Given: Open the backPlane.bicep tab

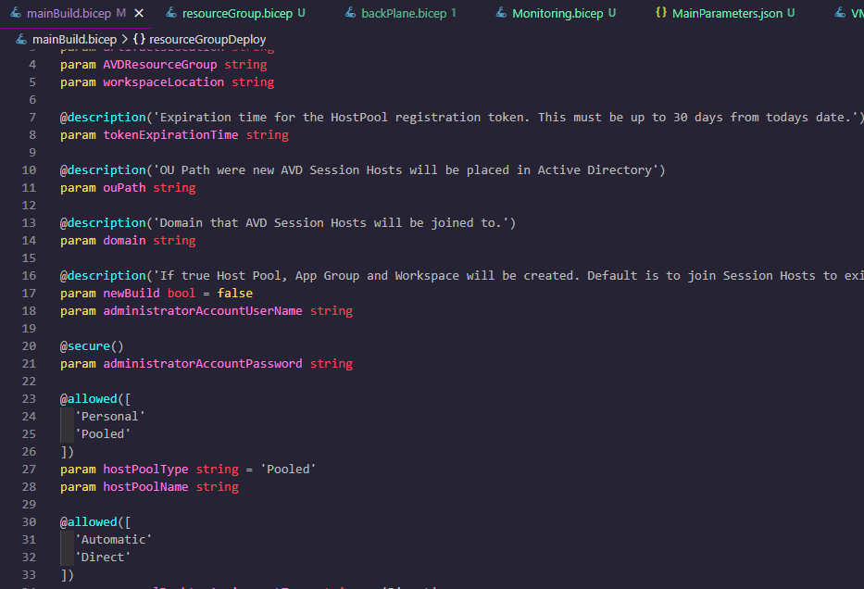Looking at the screenshot, I should point(403,14).
